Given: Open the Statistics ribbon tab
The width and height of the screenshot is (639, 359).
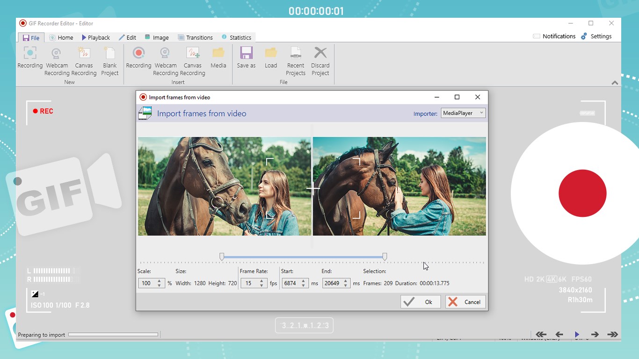Looking at the screenshot, I should click(236, 38).
